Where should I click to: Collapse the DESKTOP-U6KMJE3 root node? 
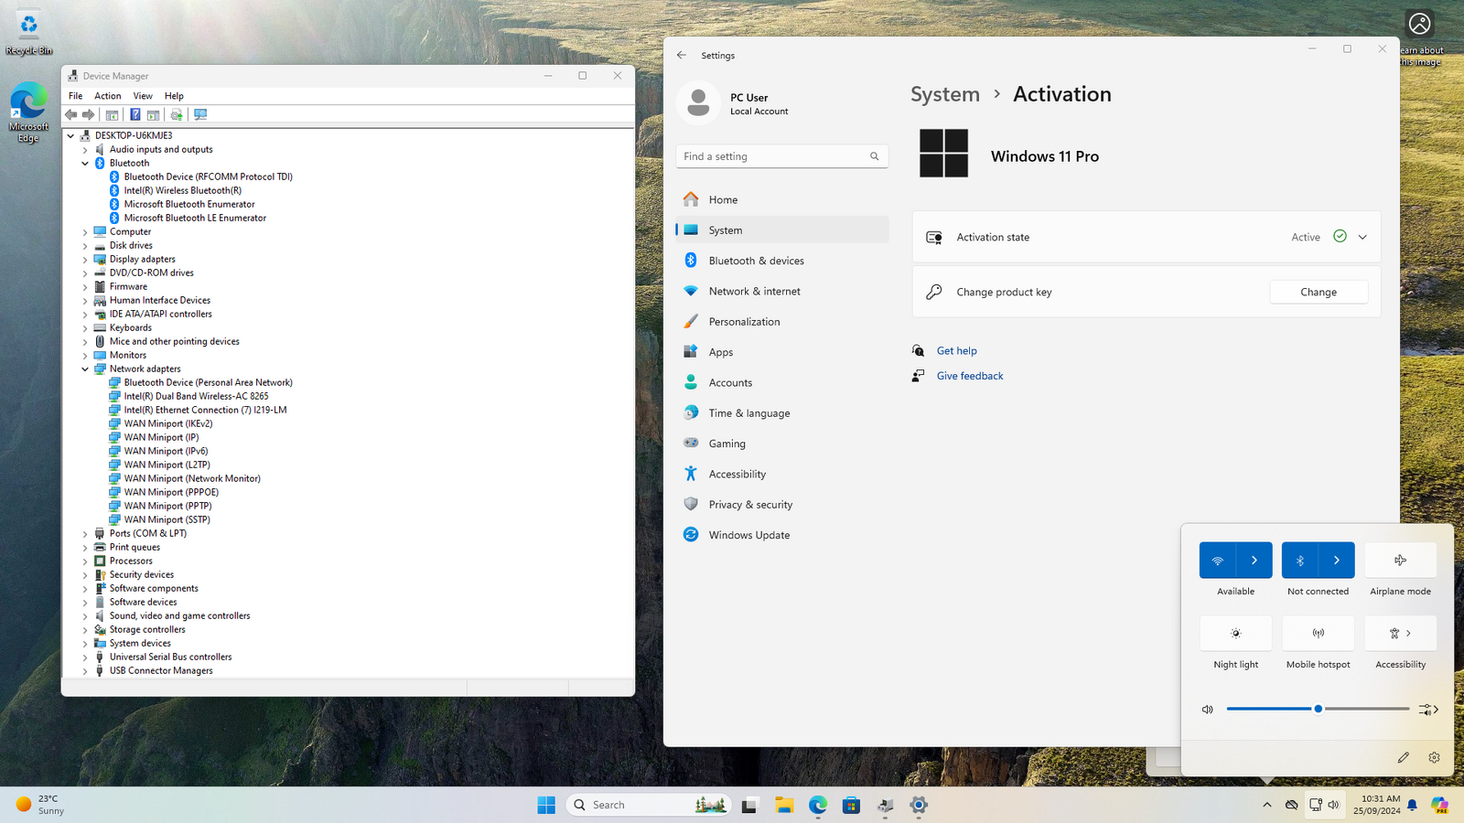[70, 136]
